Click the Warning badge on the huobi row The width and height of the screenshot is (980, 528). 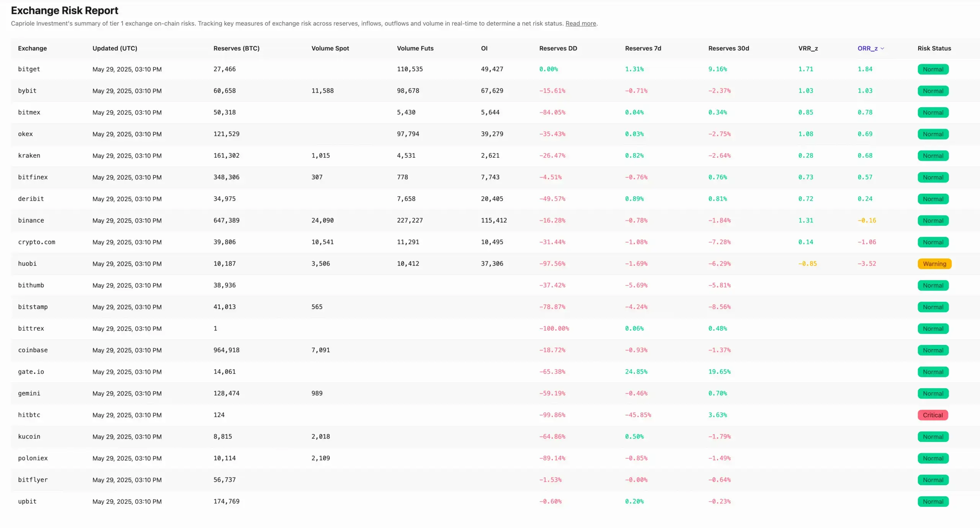coord(934,264)
